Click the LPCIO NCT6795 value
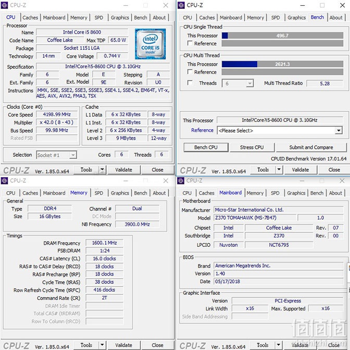Screen dimensions: 350x350 279,245
